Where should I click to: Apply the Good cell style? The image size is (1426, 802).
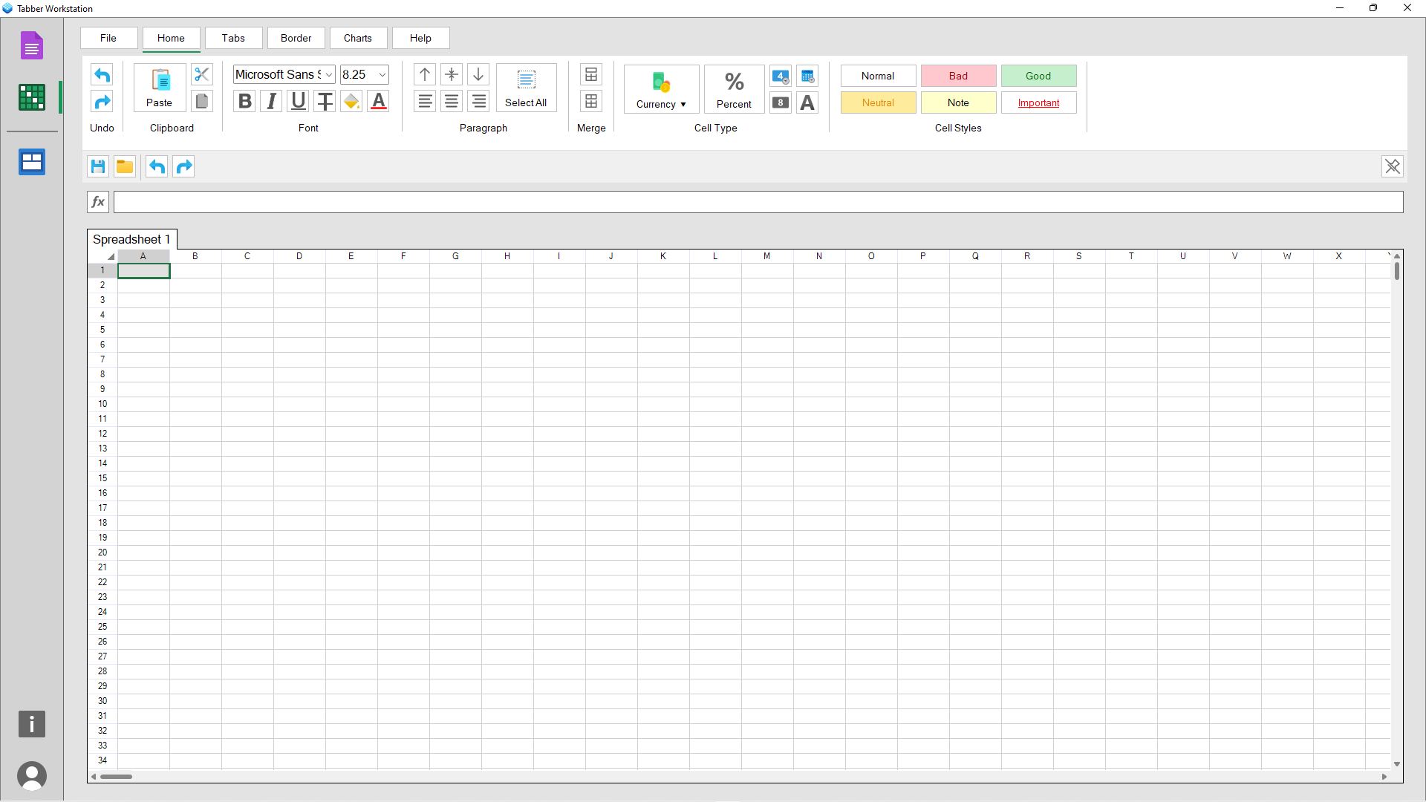1038,76
